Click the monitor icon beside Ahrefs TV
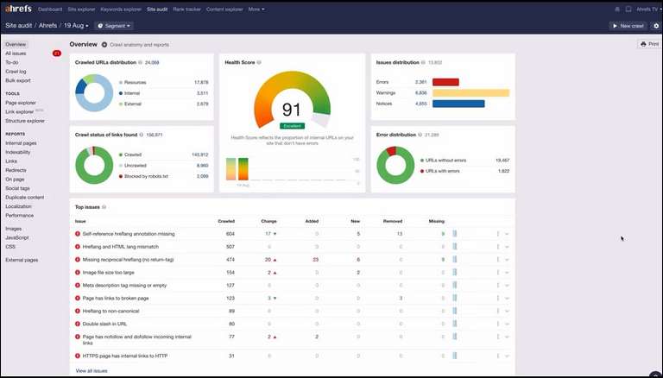Screen dimensions: 663x378 (x=628, y=9)
